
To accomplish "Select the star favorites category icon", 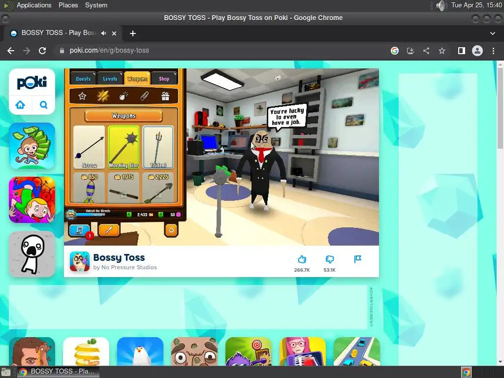I will [x=82, y=96].
